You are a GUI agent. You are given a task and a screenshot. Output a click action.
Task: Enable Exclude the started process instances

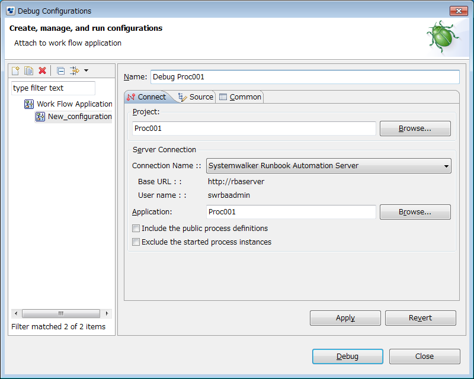tap(136, 242)
